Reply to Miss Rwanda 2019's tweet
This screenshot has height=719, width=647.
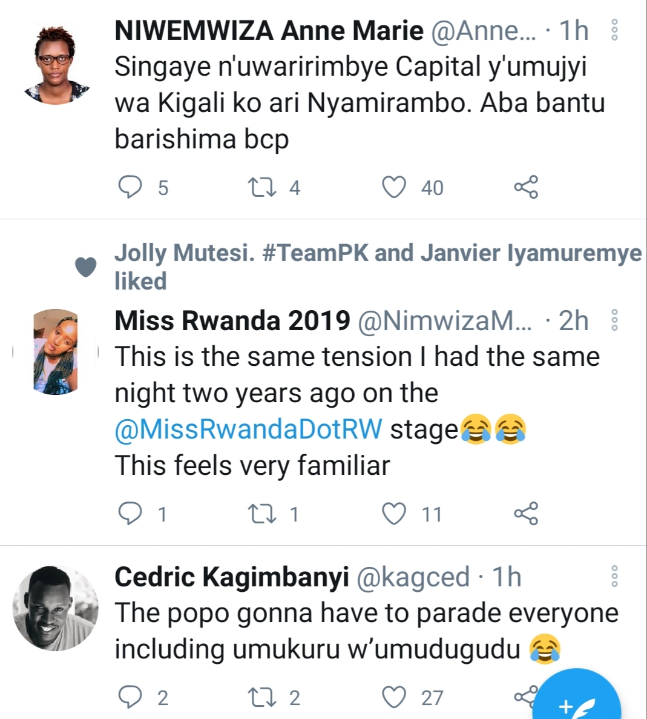pyautogui.click(x=130, y=514)
